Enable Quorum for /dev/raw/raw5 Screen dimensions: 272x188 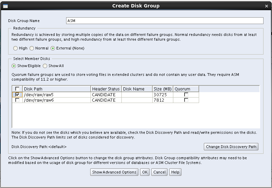(186, 95)
